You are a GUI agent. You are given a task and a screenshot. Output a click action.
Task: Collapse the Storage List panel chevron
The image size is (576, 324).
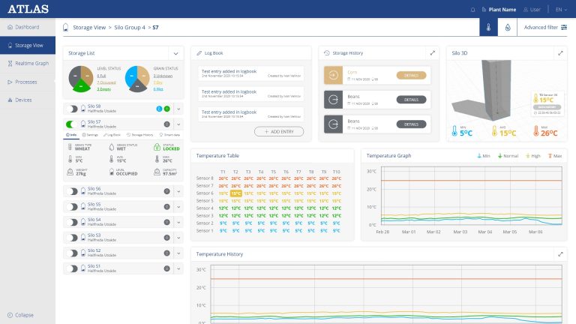click(175, 53)
